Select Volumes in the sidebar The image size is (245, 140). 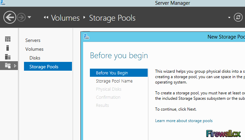(x=34, y=49)
